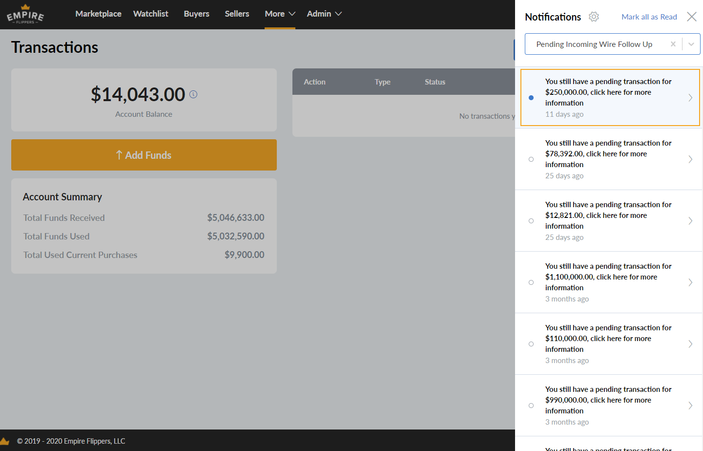Click the '11 days ago' timestamp
The image size is (703, 451).
(564, 114)
